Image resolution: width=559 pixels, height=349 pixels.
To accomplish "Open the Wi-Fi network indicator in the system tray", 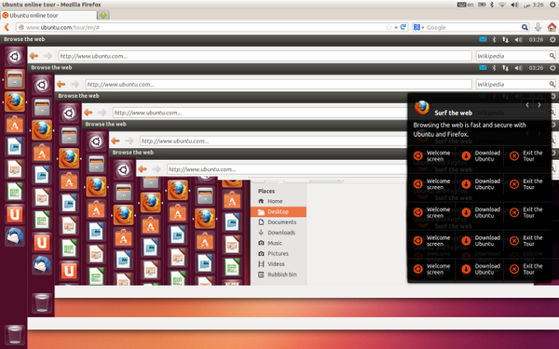I will coord(502,5).
